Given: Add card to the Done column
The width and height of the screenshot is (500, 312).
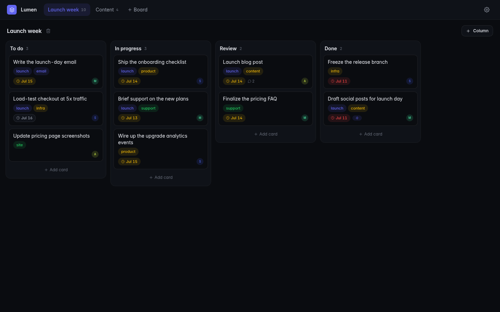Looking at the screenshot, I should pyautogui.click(x=370, y=134).
